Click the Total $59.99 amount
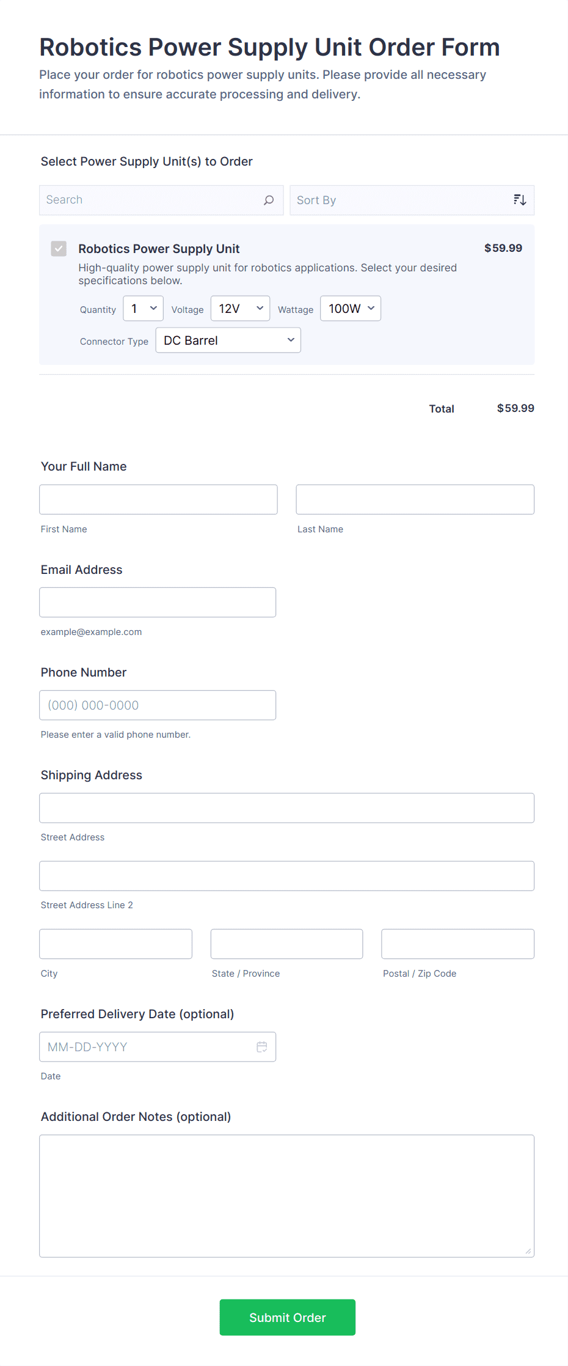 [x=515, y=408]
